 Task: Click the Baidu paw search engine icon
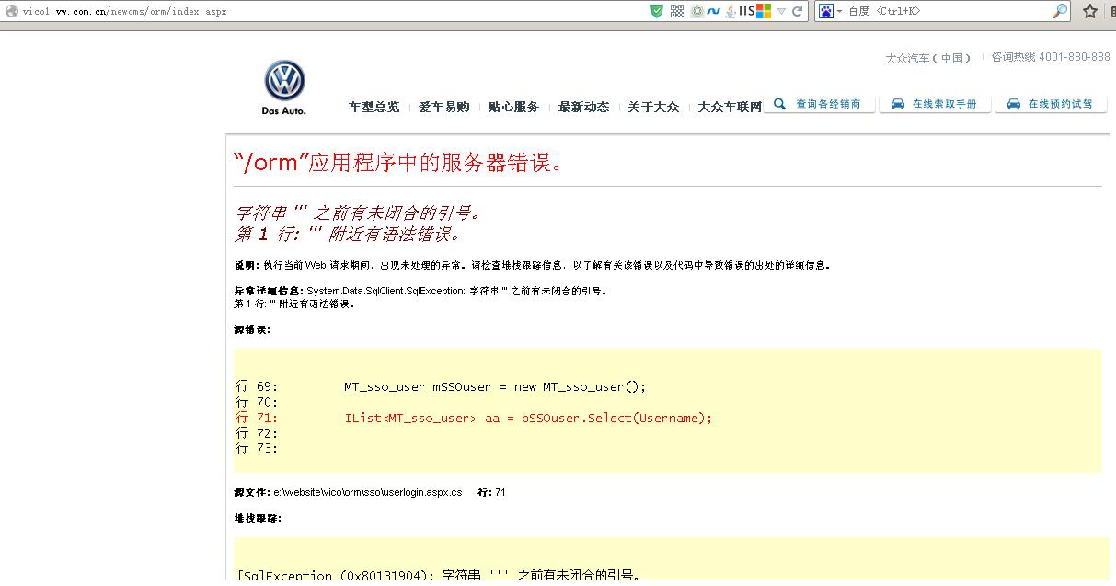(826, 11)
